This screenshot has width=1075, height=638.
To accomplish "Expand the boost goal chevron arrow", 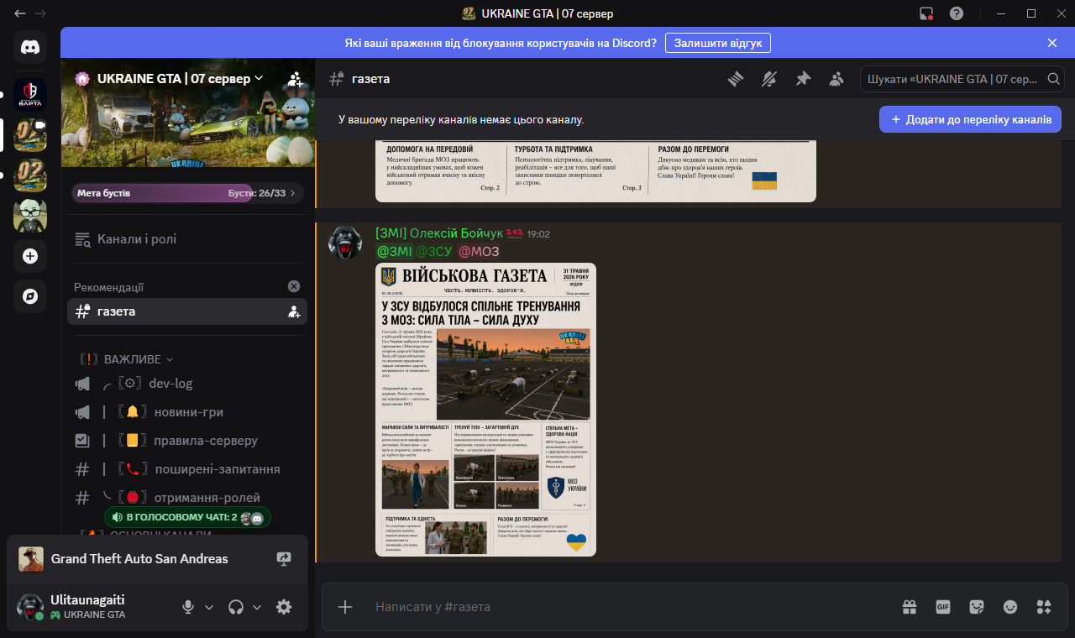I will tap(292, 193).
